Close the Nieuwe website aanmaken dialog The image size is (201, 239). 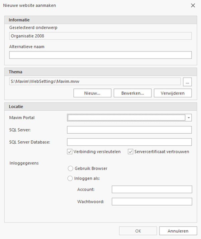pos(193,5)
